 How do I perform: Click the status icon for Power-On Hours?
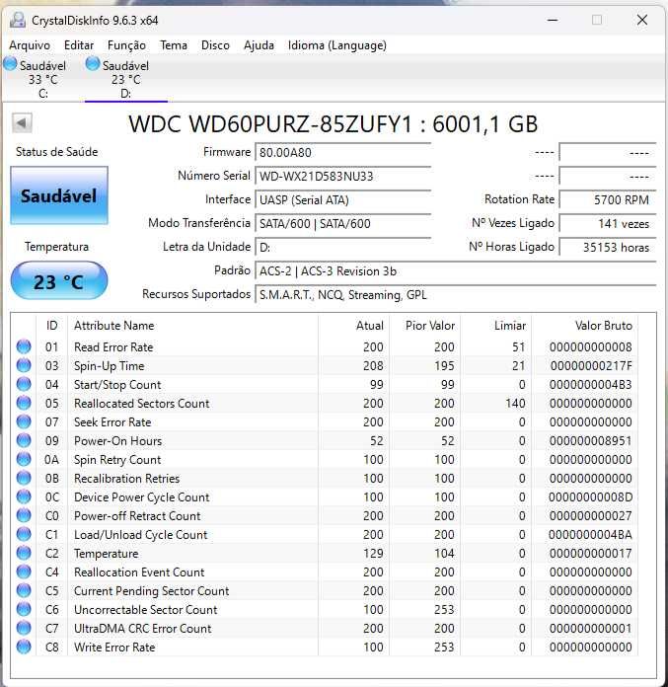[x=24, y=440]
